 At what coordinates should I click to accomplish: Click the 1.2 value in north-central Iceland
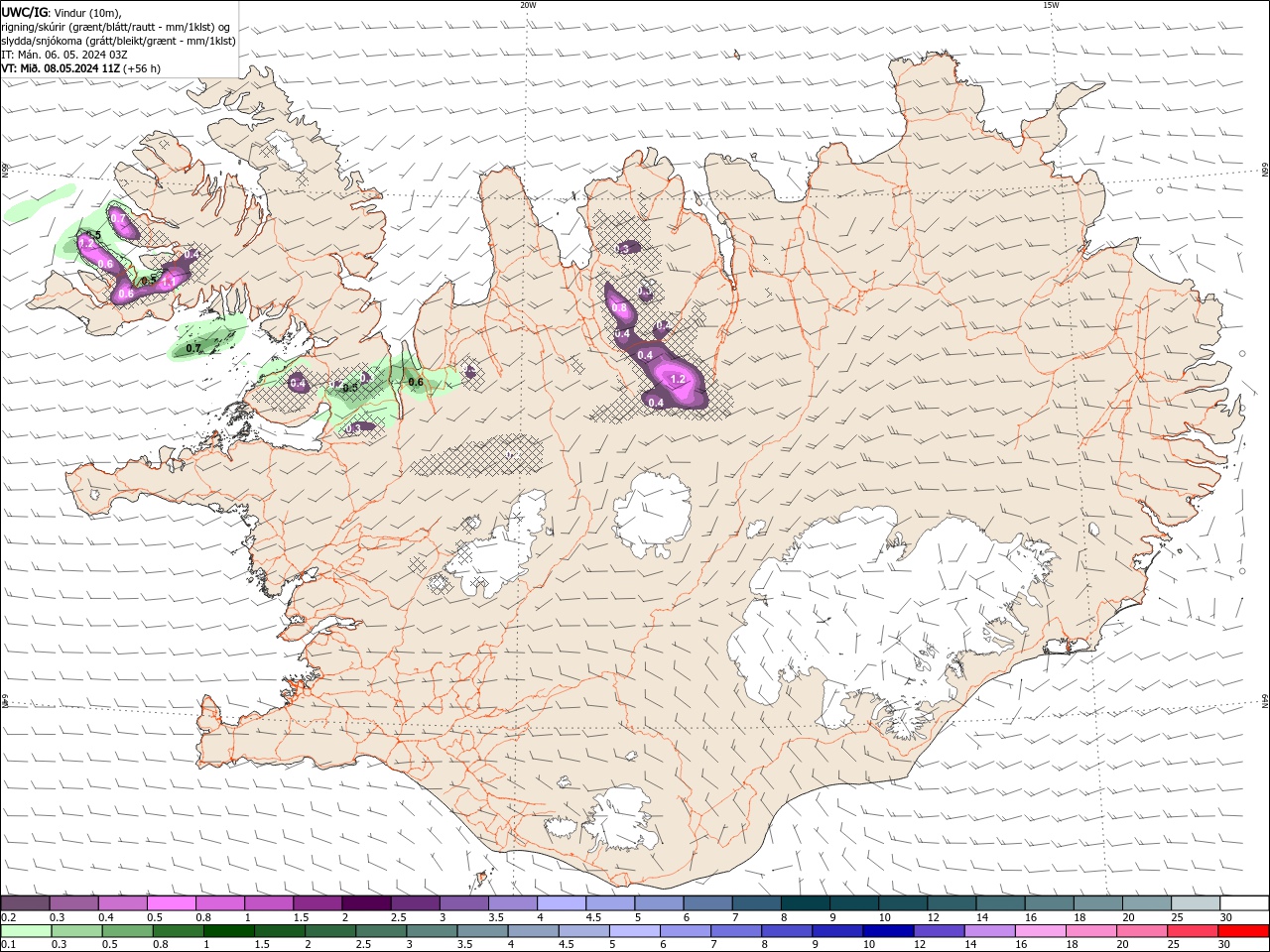point(678,379)
